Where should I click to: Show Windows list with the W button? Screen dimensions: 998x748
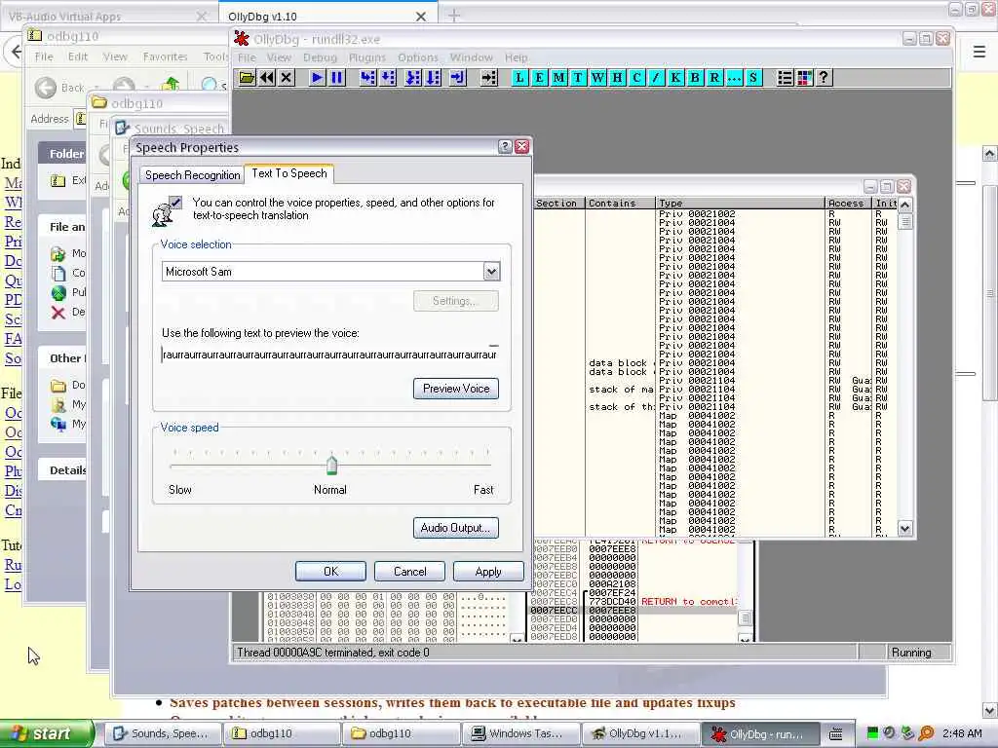597,78
